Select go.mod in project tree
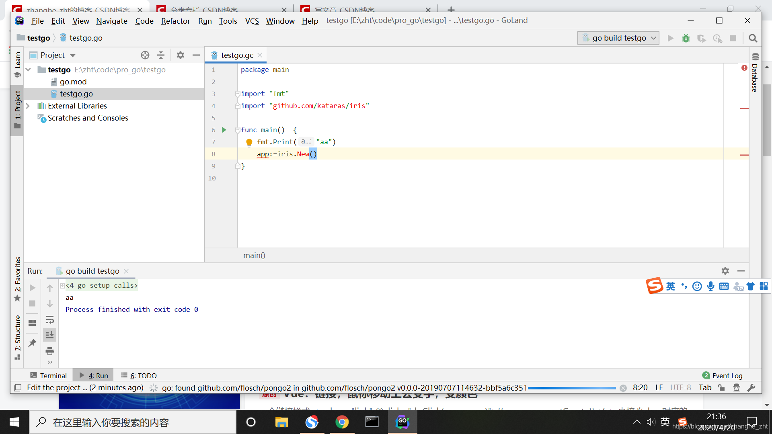The width and height of the screenshot is (772, 434). [x=73, y=82]
